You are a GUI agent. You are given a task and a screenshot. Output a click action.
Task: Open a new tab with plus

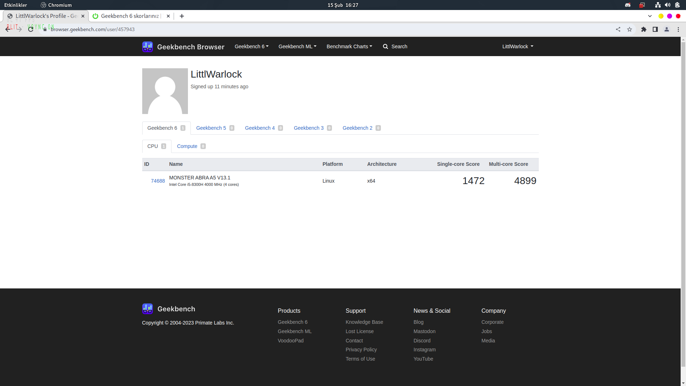[182, 16]
